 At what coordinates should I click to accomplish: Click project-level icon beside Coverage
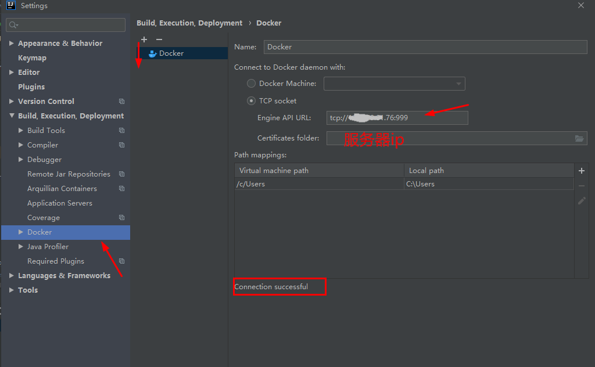click(x=121, y=218)
